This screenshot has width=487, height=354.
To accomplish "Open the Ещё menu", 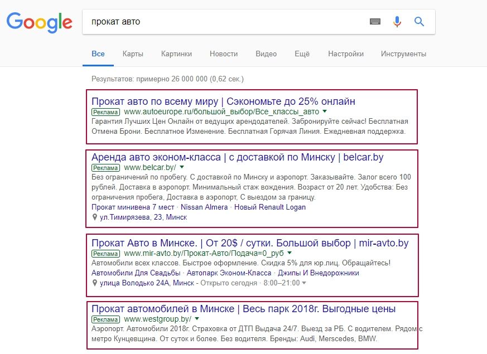I will [302, 54].
